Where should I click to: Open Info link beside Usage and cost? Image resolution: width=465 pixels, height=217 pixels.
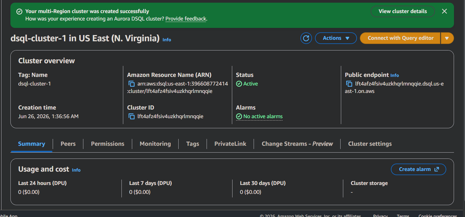[76, 170]
